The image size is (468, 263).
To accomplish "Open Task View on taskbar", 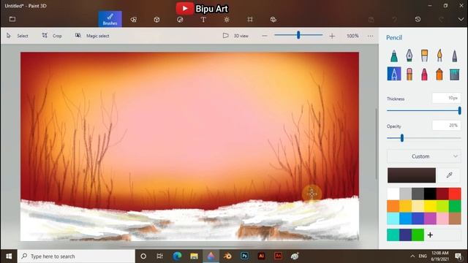I will [x=159, y=256].
